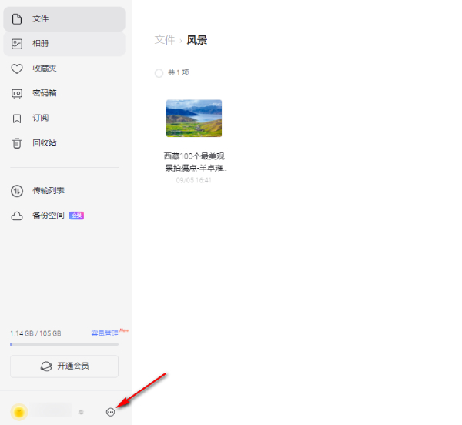462x425 pixels.
Task: Open the Tibet landscape photo thumbnail
Action: [194, 118]
